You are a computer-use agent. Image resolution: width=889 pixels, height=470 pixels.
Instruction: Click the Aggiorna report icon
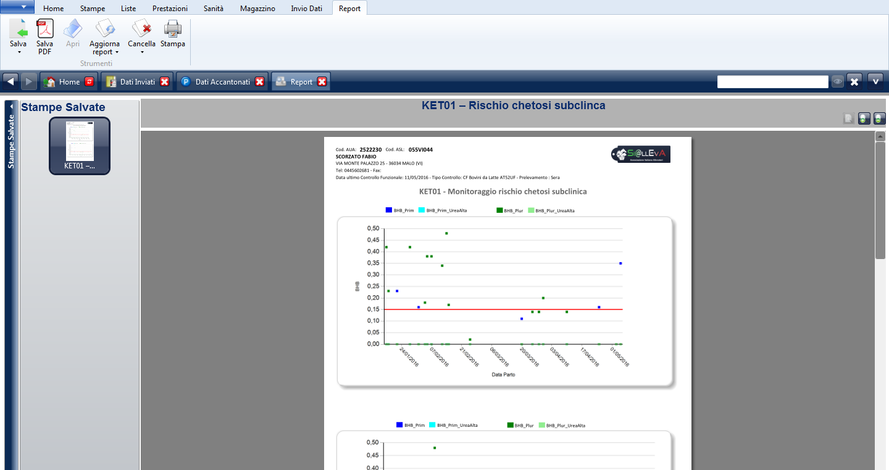[x=105, y=28]
